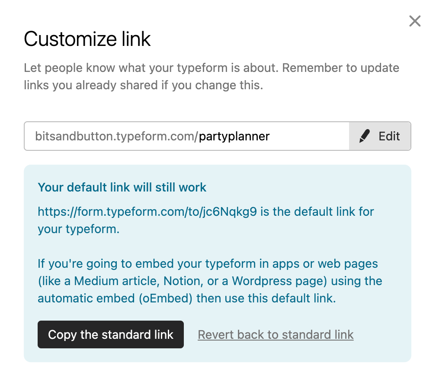The image size is (436, 383).
Task: Copy the standard link
Action: 111,334
